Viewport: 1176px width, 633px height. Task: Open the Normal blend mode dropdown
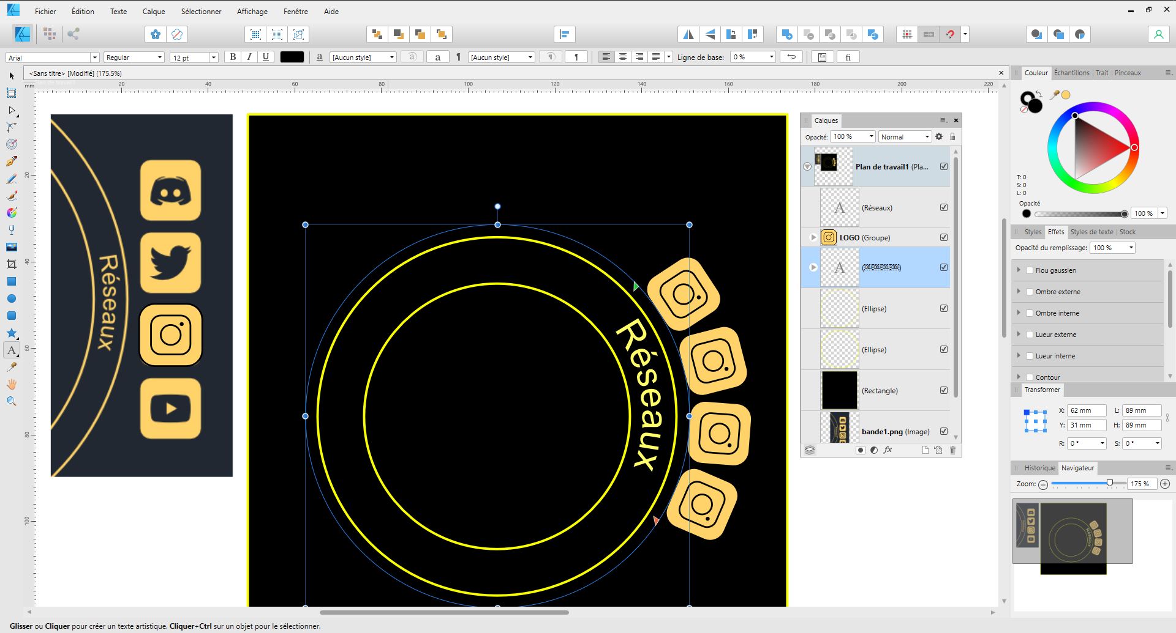pyautogui.click(x=905, y=137)
